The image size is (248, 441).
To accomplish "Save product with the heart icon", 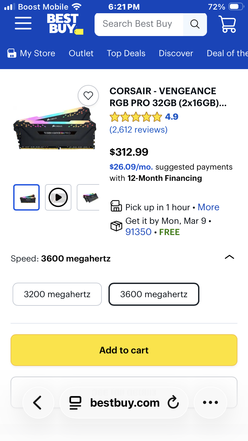I will click(88, 96).
